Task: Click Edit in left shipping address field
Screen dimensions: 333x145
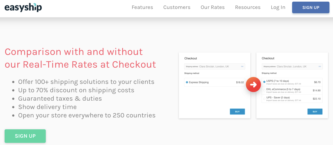Action: (x=242, y=67)
